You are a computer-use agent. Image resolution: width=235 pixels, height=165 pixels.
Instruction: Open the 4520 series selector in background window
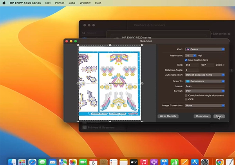pos(220,34)
